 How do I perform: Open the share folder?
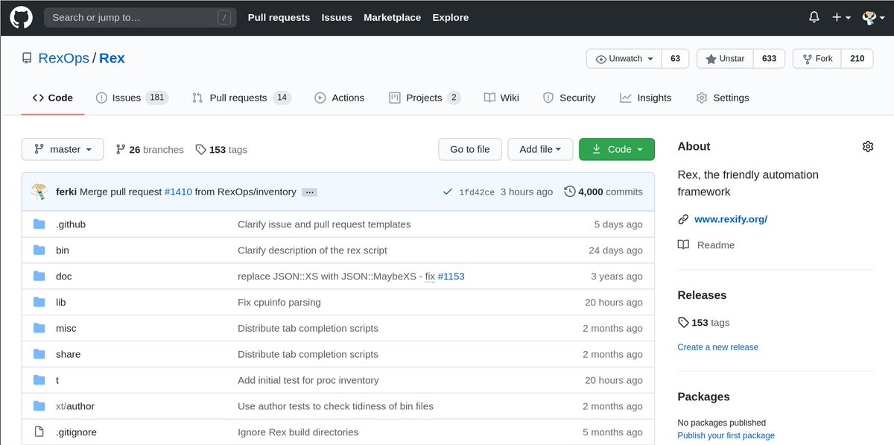(x=68, y=355)
